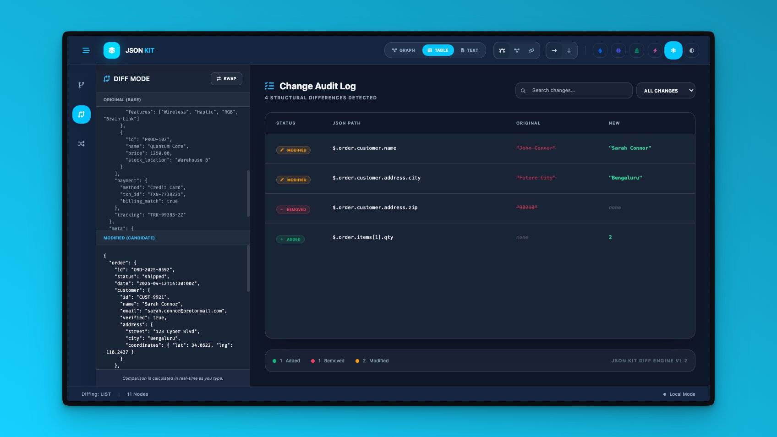
Task: Select path $.order.items[1].qty
Action: click(363, 237)
